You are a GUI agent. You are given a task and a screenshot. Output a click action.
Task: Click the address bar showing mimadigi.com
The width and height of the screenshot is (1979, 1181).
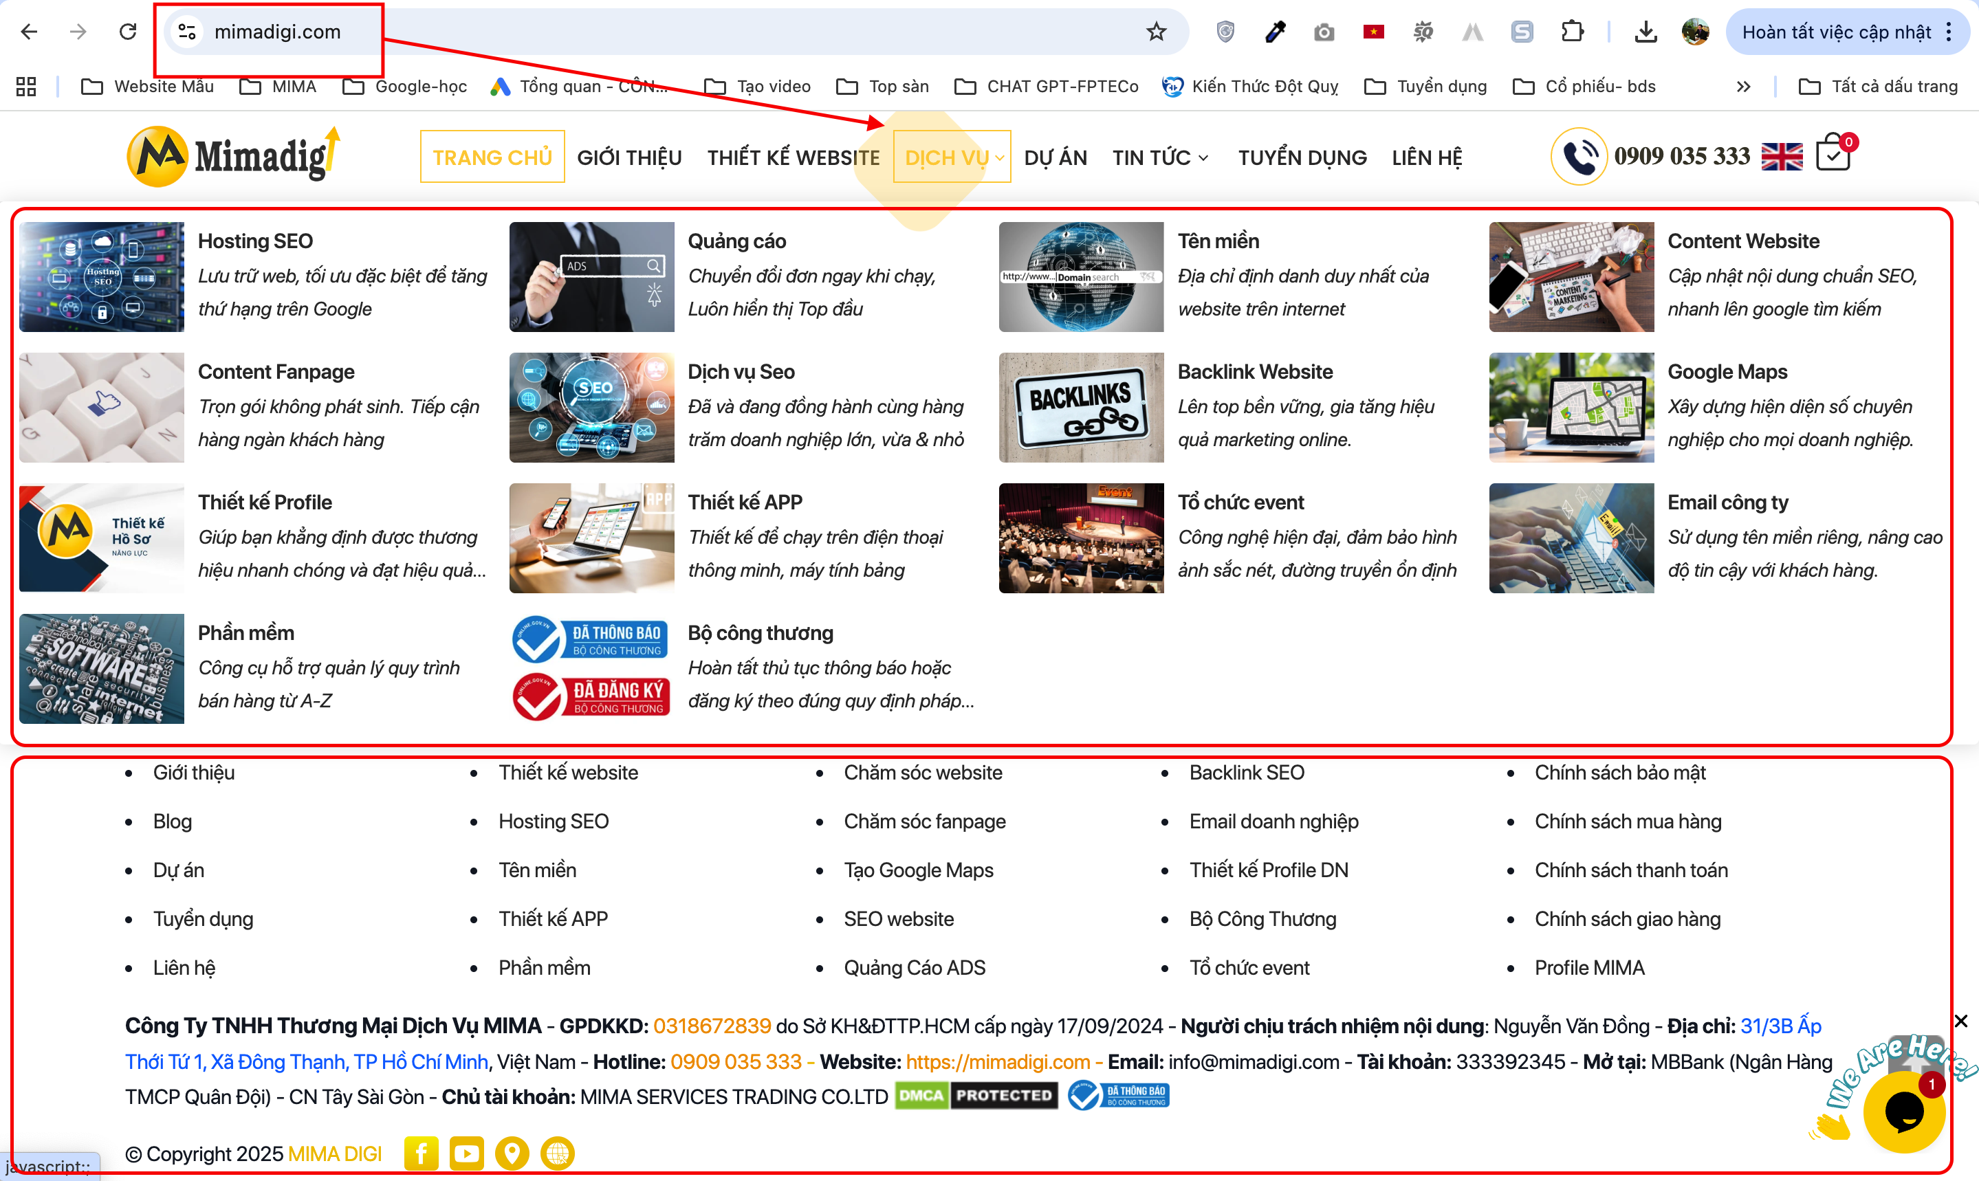click(x=278, y=31)
